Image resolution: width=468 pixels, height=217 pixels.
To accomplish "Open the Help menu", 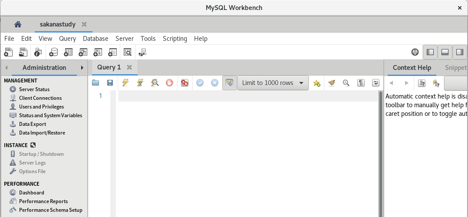I will tap(201, 39).
